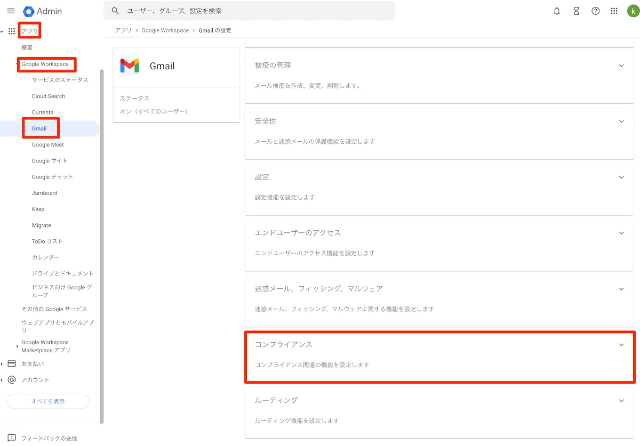
Task: Open ドライブとドキュメント in the sidebar
Action: click(x=62, y=273)
